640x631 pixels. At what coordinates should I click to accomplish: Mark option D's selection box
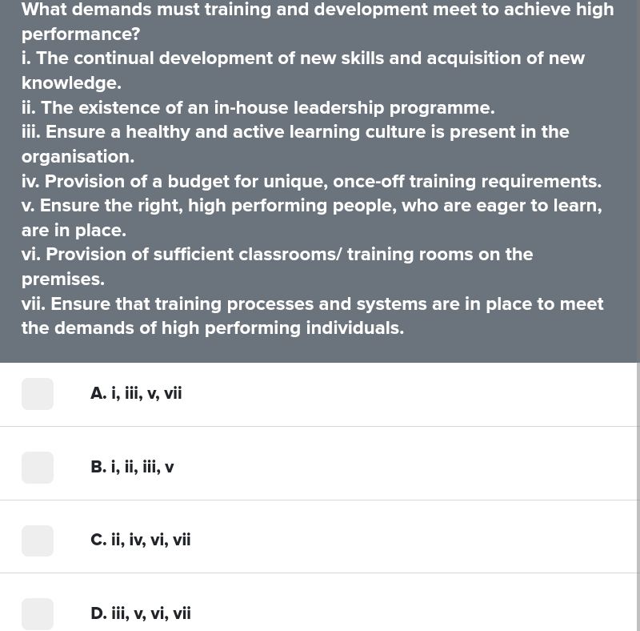click(37, 614)
